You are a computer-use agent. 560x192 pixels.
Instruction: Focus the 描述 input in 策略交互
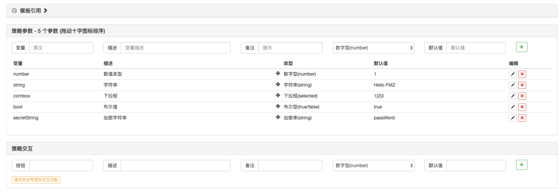pyautogui.click(x=176, y=166)
